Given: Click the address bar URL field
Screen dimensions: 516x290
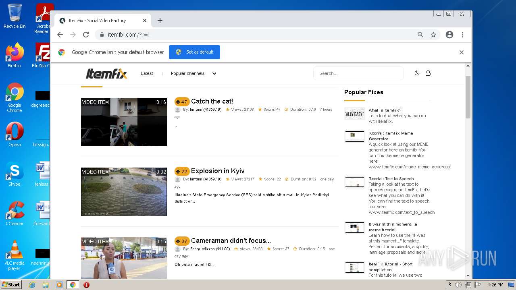Looking at the screenshot, I should point(258,35).
